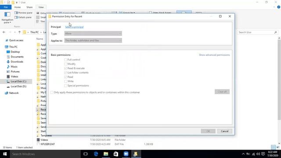This screenshot has width=281, height=158.
Task: Toggle List folder contents checkbox
Action: tap(65, 72)
